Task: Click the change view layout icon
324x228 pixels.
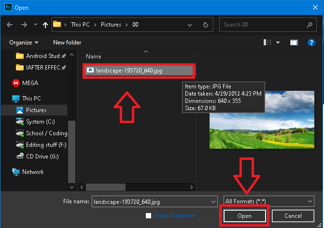Action: click(268, 43)
